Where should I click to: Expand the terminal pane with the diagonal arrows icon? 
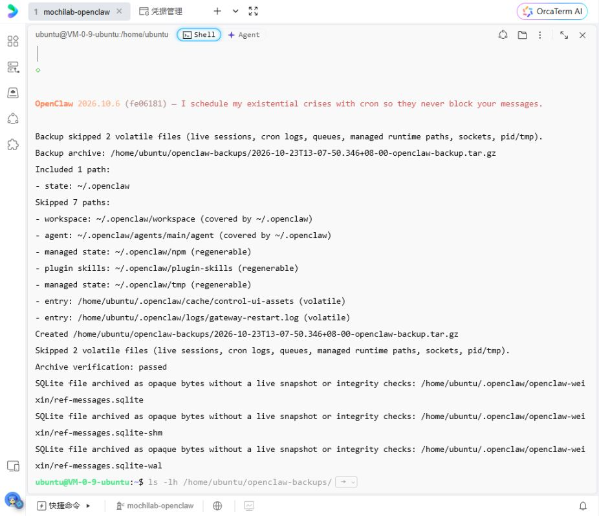click(x=564, y=35)
